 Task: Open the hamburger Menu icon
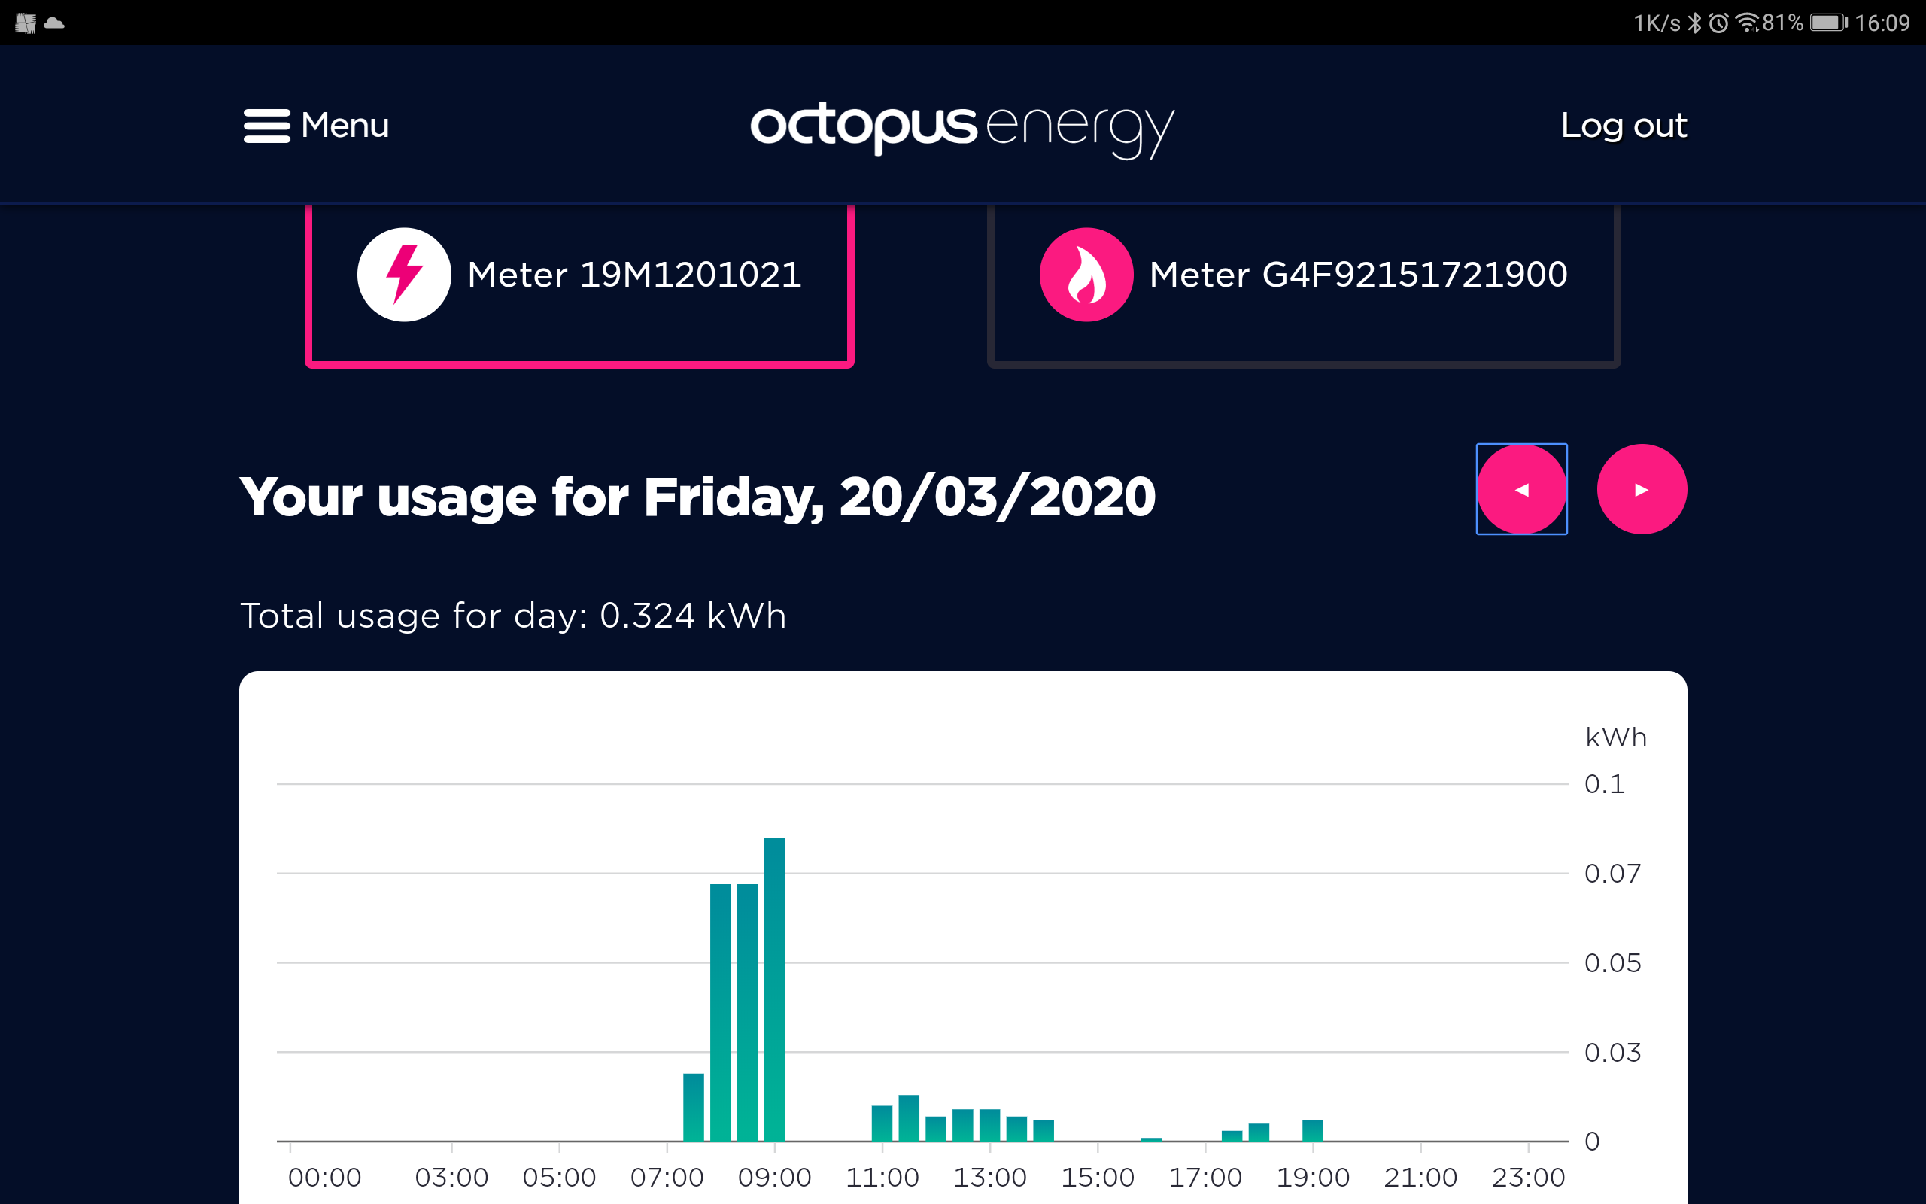[x=266, y=126]
